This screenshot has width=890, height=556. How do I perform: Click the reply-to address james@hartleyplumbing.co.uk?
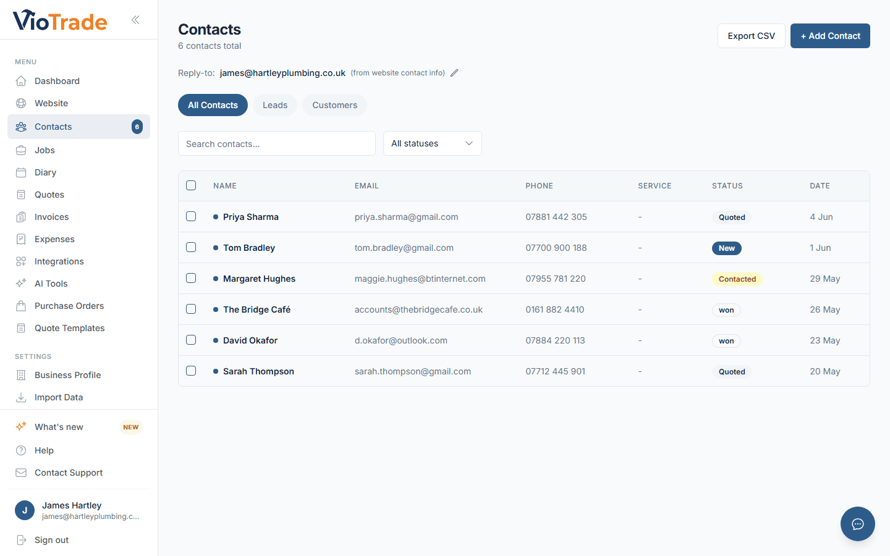[x=282, y=73]
